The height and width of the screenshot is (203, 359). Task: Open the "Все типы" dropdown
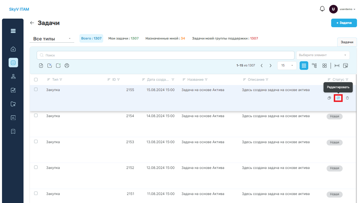click(52, 39)
